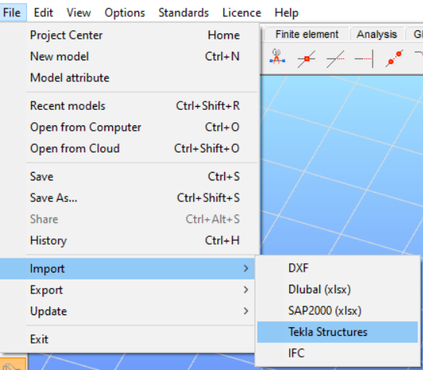Click the red dotted two-point line tool

(x=394, y=58)
